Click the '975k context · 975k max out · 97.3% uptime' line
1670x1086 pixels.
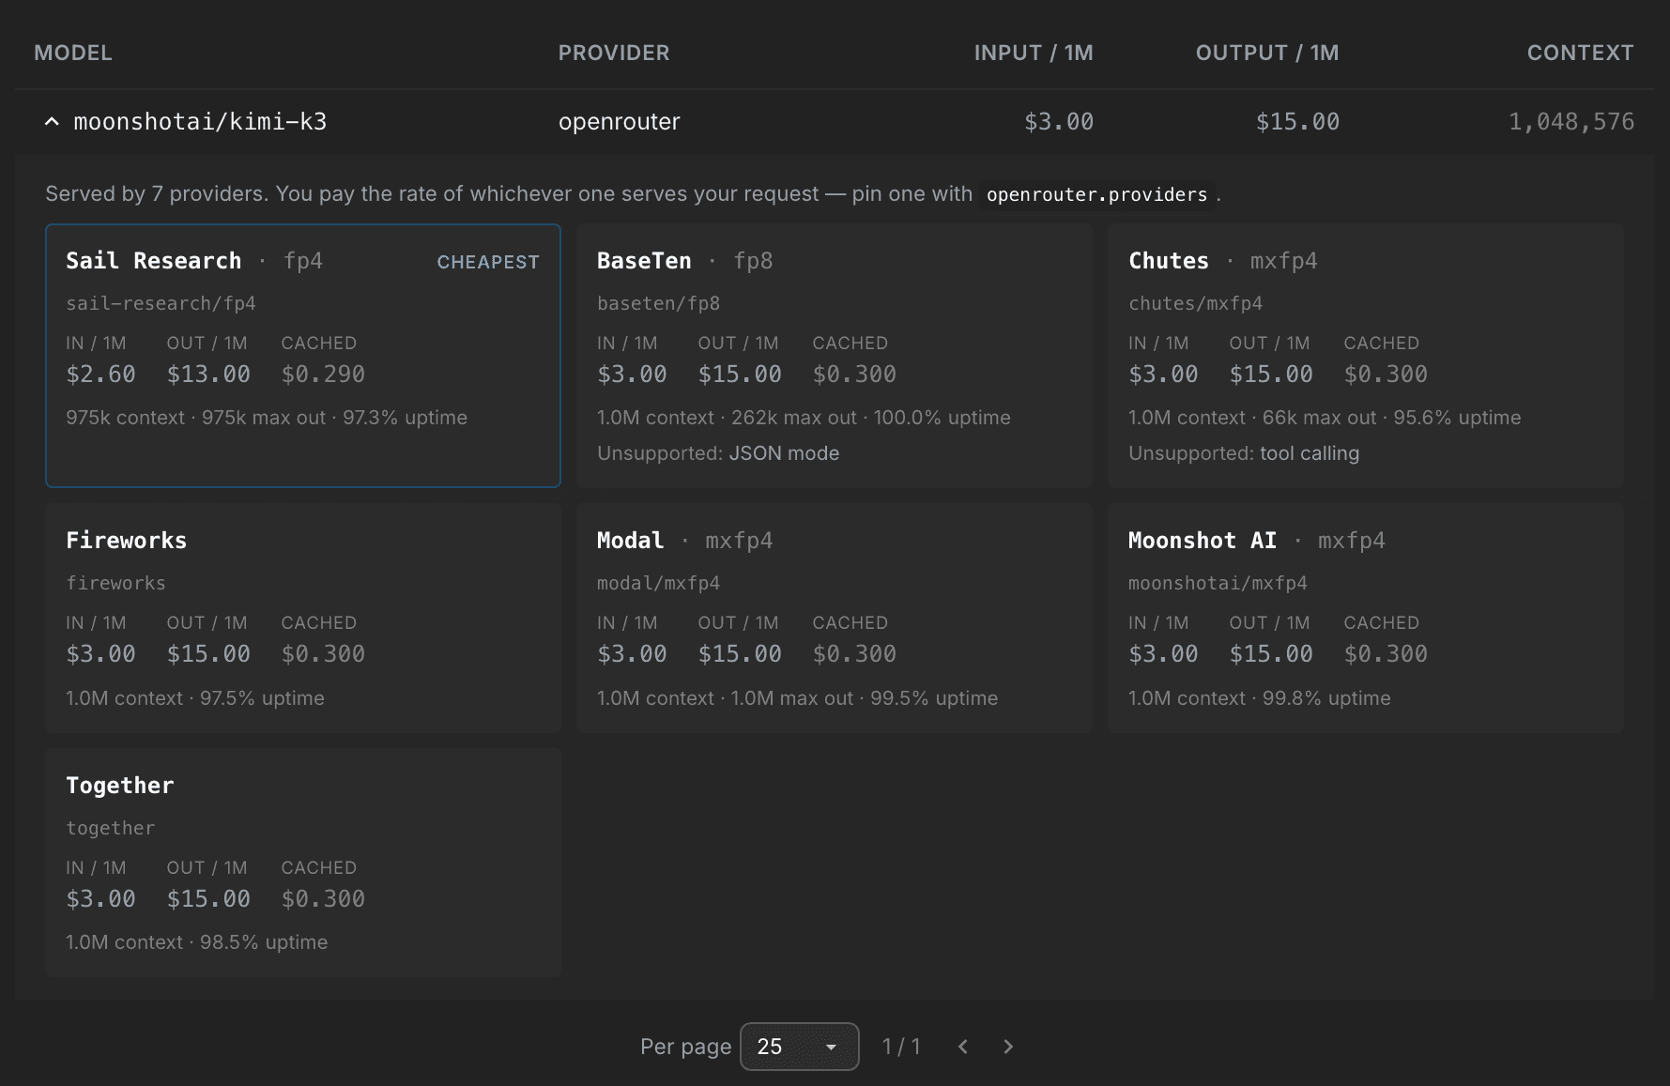[267, 418]
